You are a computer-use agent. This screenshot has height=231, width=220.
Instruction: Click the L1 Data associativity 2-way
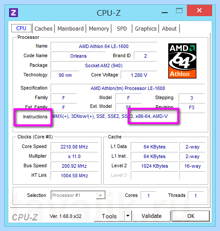193,147
